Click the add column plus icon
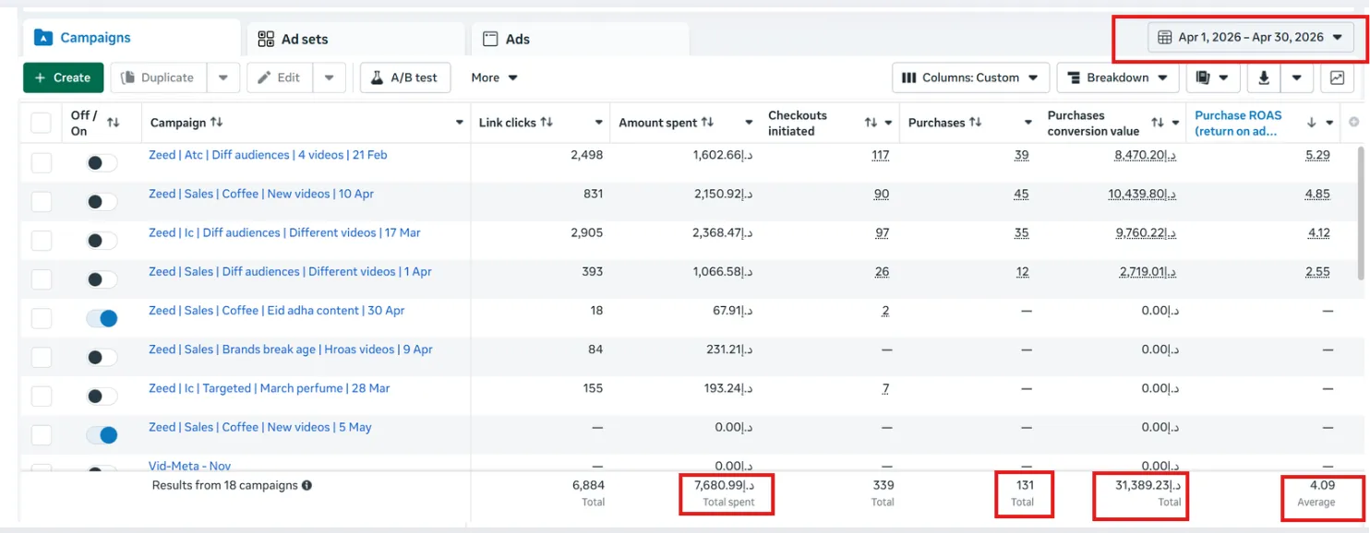 [x=1354, y=122]
